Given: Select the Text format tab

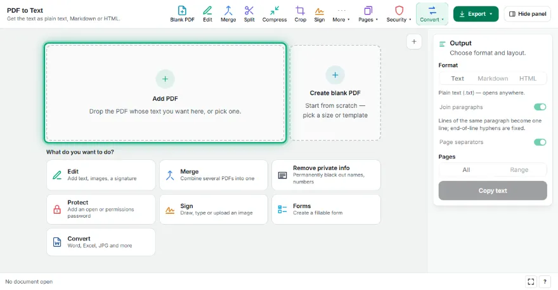Looking at the screenshot, I should 457,79.
